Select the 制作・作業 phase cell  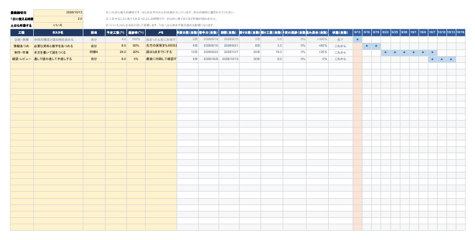[x=22, y=52]
